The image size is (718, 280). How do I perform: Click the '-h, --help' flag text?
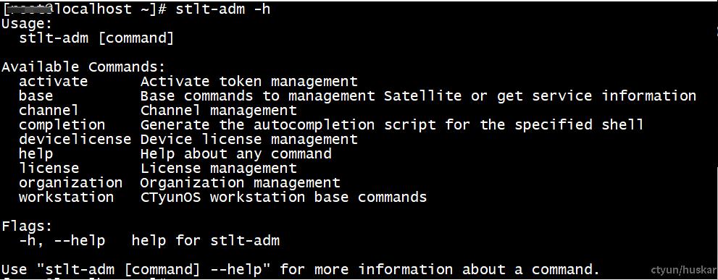tap(62, 240)
